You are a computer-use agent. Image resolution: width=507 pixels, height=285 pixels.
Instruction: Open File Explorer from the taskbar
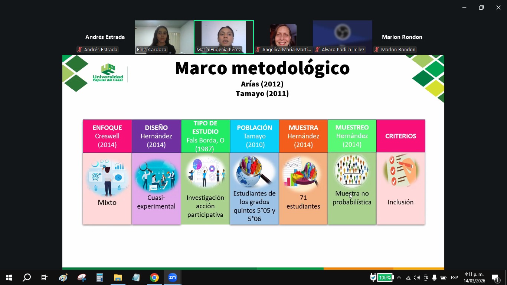[118, 278]
